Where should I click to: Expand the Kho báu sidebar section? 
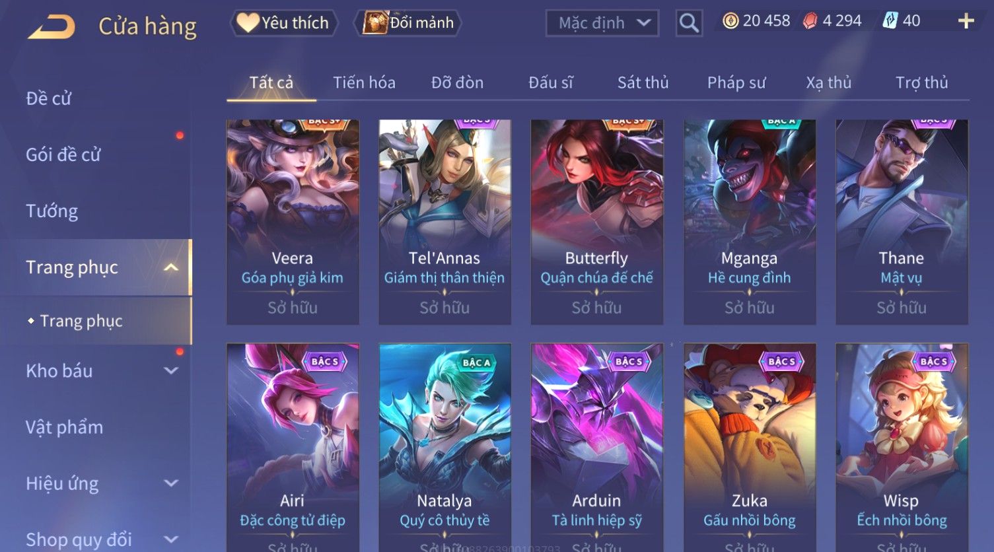(171, 371)
